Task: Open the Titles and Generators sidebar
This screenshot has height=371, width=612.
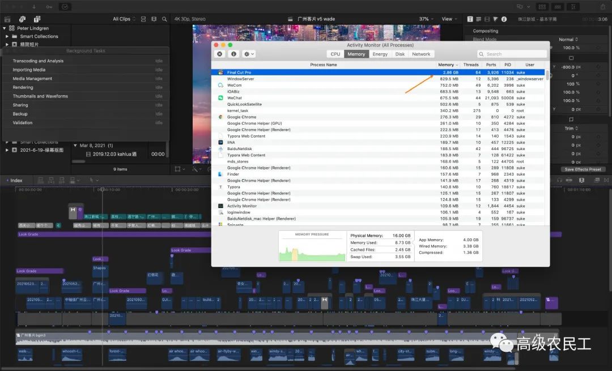Action: (x=37, y=19)
